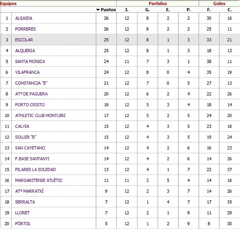Screen dimensions: 240x229
Task: Open the VILAFRANCA team link
Action: [27, 72]
